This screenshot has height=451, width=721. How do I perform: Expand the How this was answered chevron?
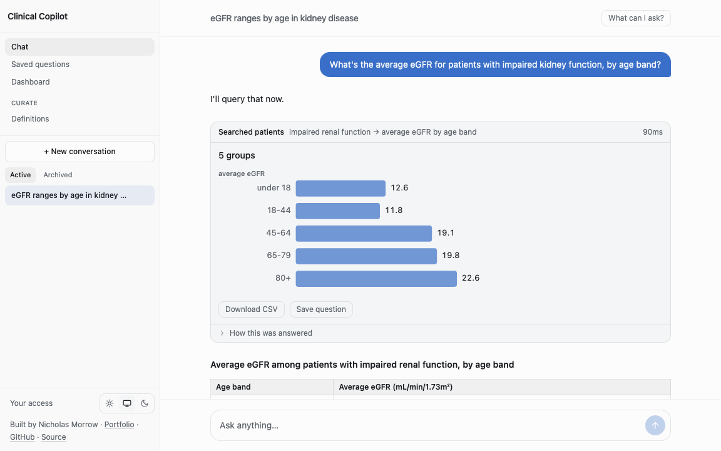click(x=222, y=333)
